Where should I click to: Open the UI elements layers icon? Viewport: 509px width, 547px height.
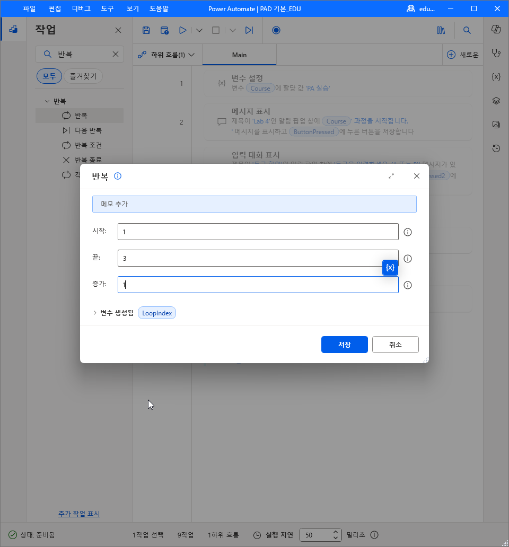click(496, 101)
